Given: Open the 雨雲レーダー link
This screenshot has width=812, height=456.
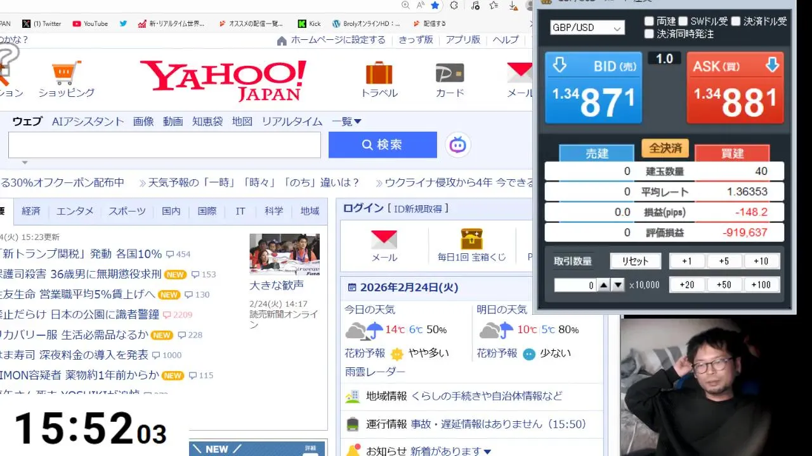Looking at the screenshot, I should point(375,372).
